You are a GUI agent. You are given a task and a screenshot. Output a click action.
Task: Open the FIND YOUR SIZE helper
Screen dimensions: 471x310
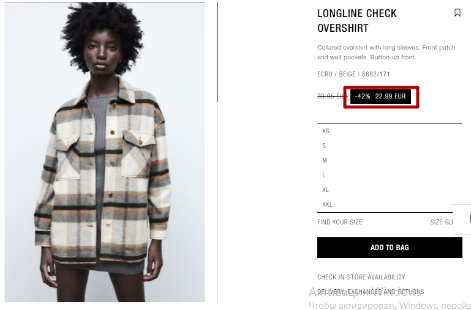click(x=340, y=222)
